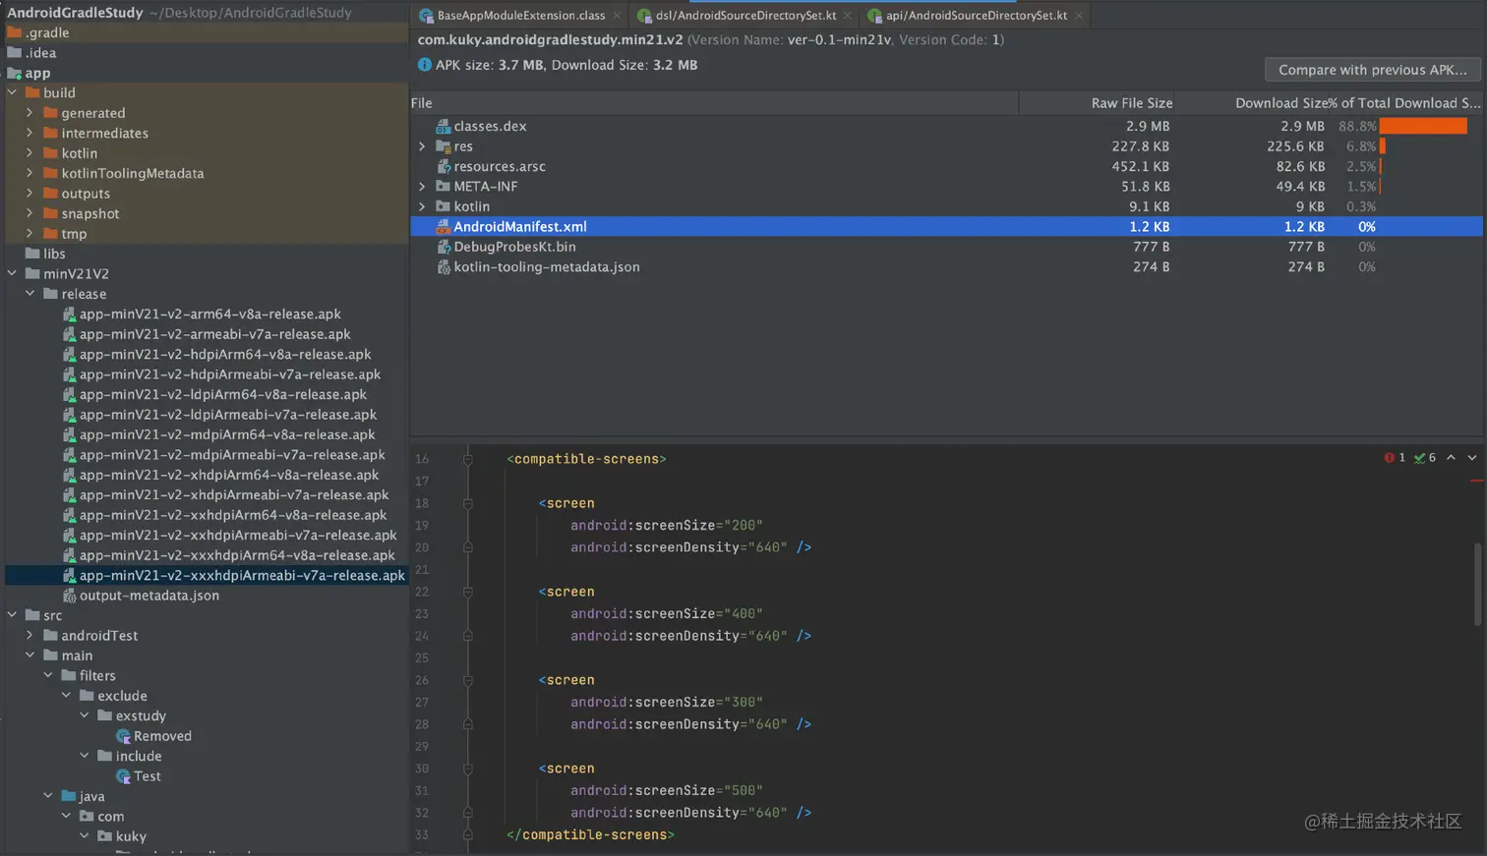Expand the generated folder
Image resolution: width=1487 pixels, height=856 pixels.
(30, 113)
